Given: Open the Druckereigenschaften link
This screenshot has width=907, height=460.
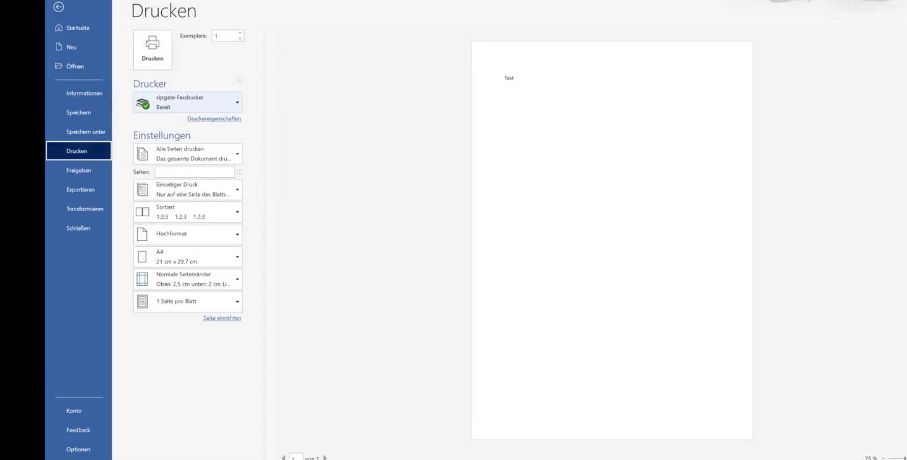Looking at the screenshot, I should tap(214, 119).
